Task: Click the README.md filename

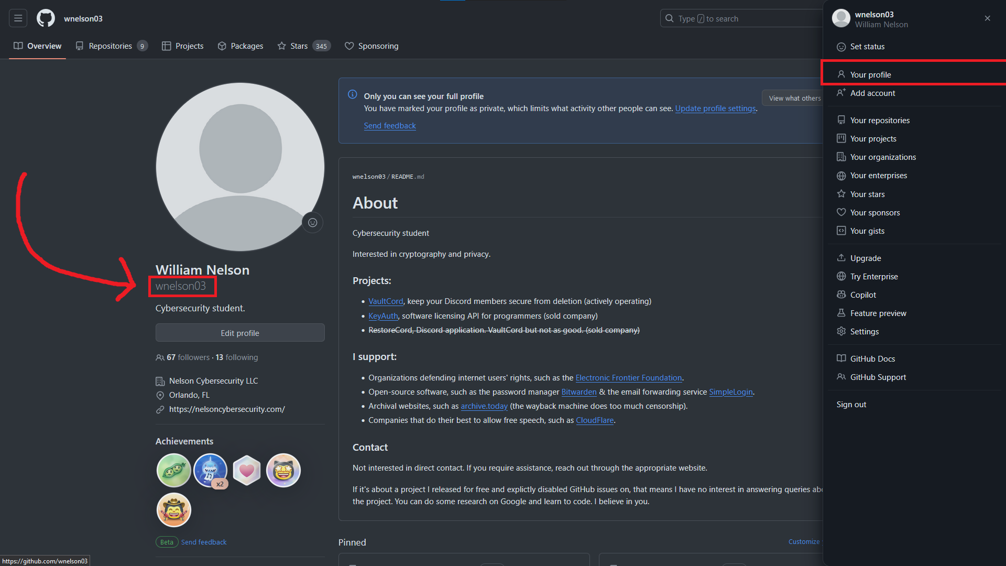Action: coord(408,177)
